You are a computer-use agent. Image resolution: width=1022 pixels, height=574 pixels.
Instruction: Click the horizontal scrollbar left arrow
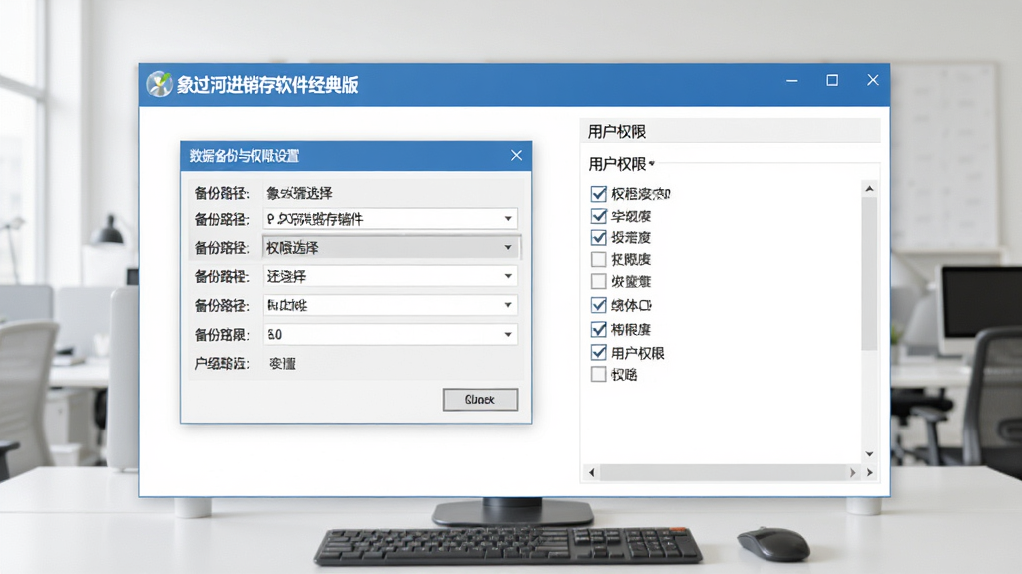coord(591,473)
